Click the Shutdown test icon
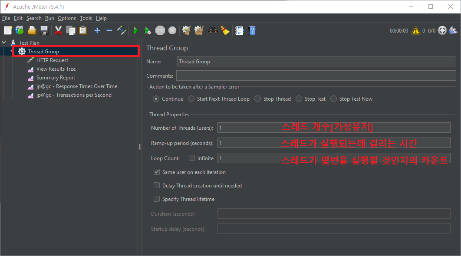This screenshot has height=256, width=461. coord(172,30)
